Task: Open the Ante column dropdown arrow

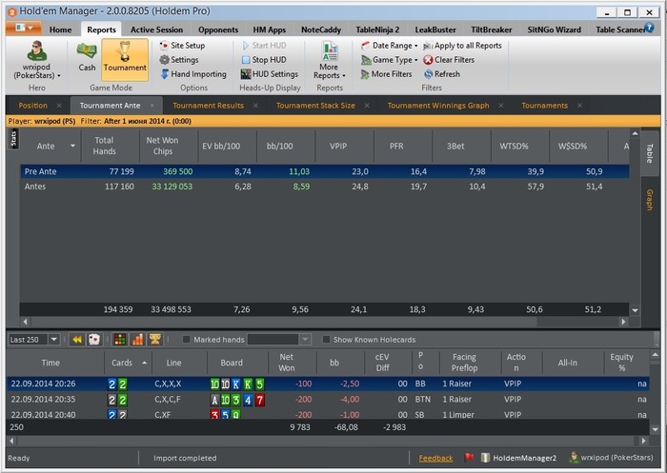Action: coord(72,146)
